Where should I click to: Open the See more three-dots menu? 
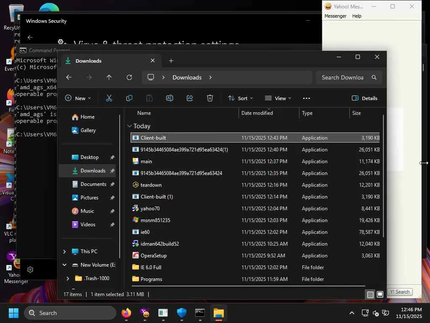(306, 98)
